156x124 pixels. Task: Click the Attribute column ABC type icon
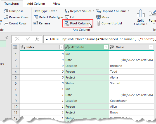(x=67, y=47)
